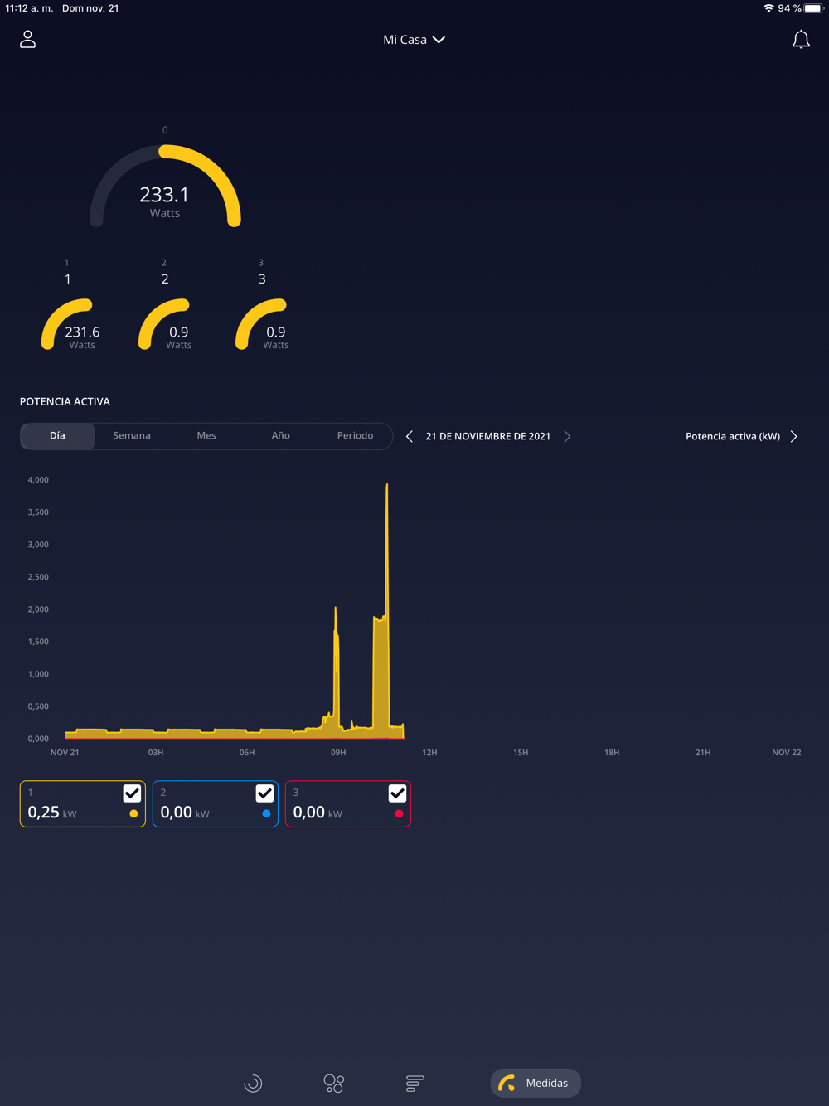Tap the main 233.1 Watts gauge
Screen dimensions: 829x1106
pyautogui.click(x=165, y=187)
